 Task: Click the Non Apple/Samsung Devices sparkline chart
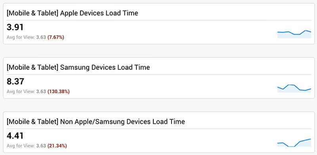pyautogui.click(x=294, y=143)
